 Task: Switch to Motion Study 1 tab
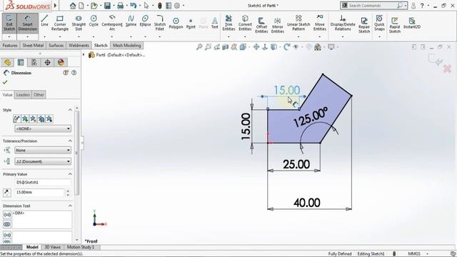coord(81,247)
